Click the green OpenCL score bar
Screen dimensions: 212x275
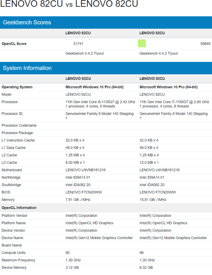[x=142, y=43]
